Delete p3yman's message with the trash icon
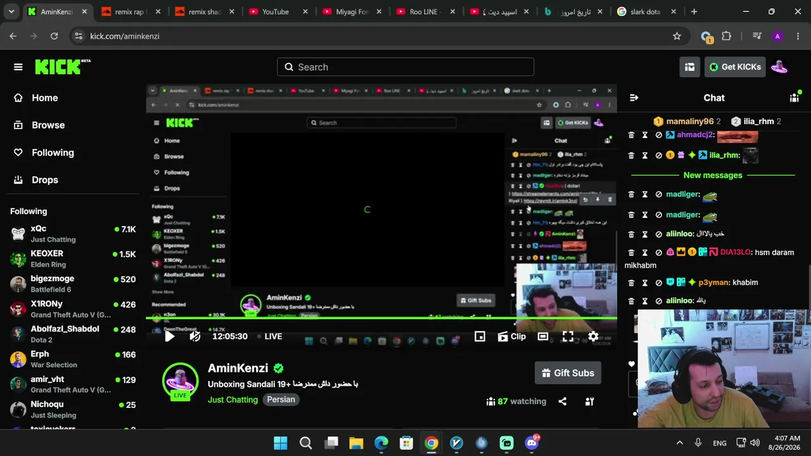The height and width of the screenshot is (456, 811). [631, 282]
